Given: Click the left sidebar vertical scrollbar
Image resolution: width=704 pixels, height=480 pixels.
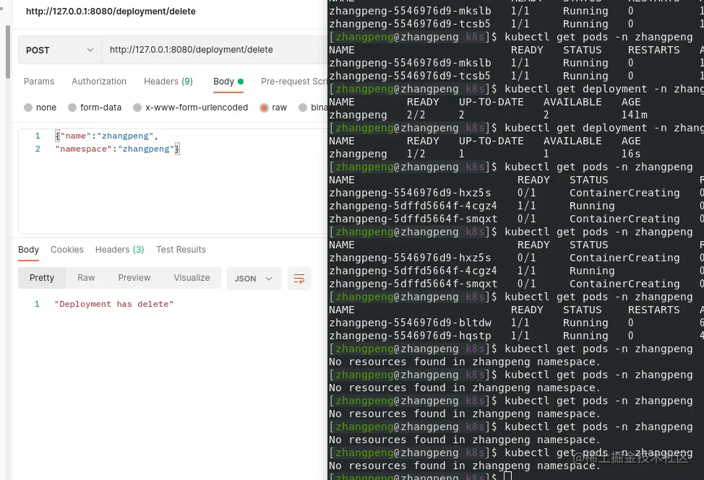Looking at the screenshot, I should (8, 51).
